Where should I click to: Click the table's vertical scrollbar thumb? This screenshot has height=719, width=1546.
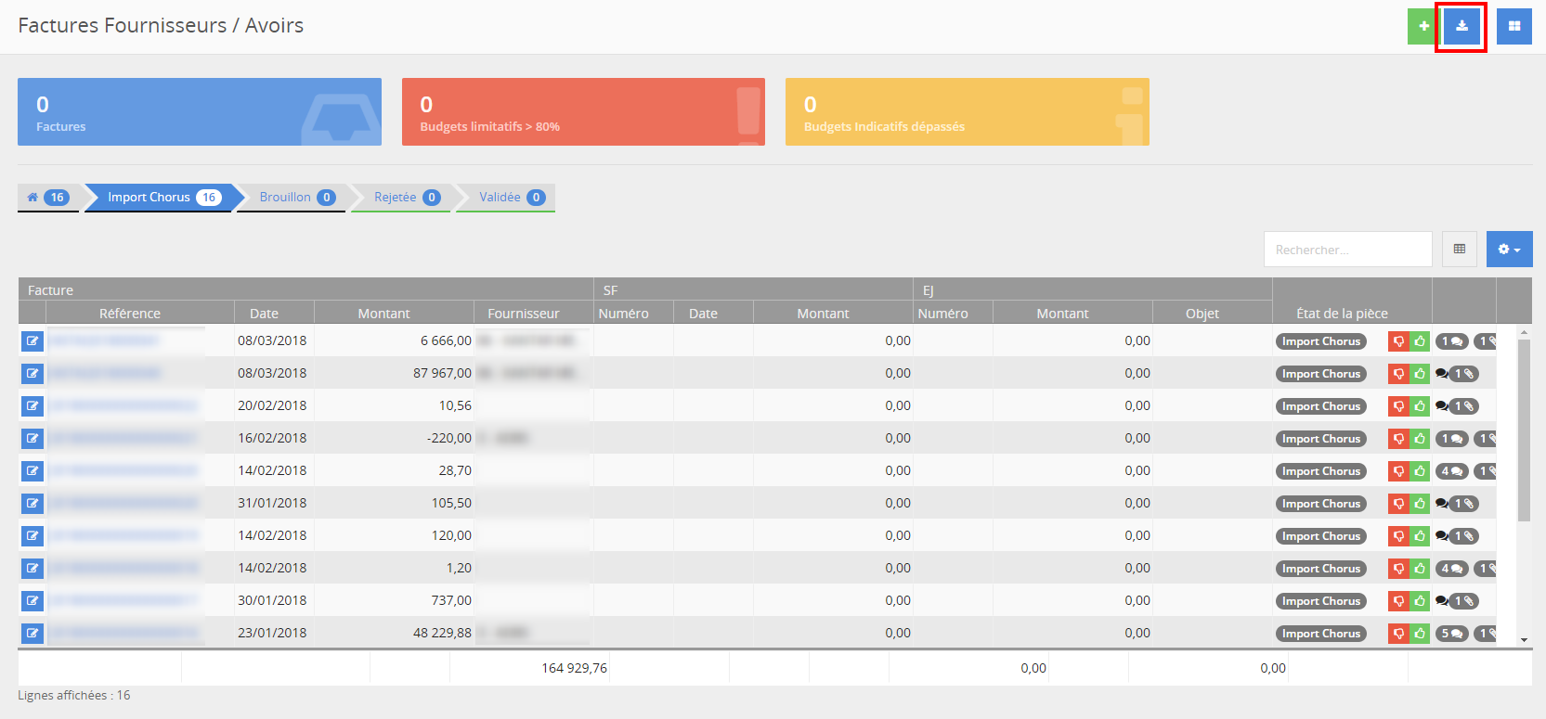pyautogui.click(x=1524, y=427)
